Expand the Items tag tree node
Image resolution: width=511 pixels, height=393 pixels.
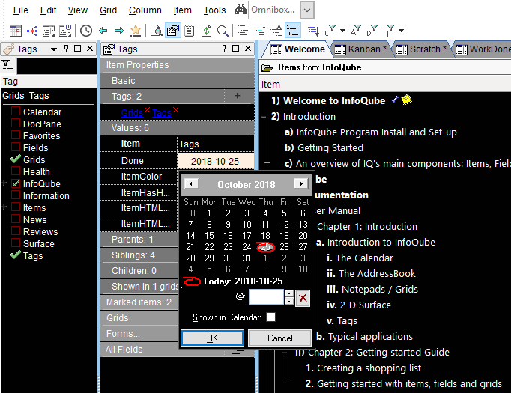4,207
